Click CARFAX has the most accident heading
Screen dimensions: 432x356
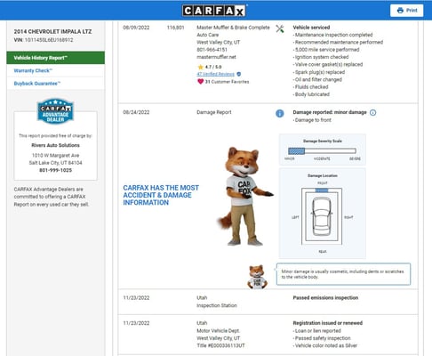click(x=161, y=195)
